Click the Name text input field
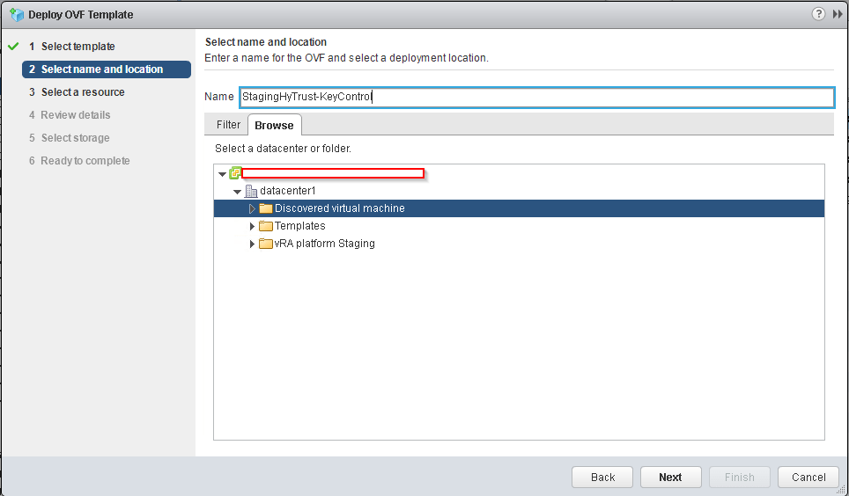Viewport: 849px width, 496px height. (x=535, y=97)
